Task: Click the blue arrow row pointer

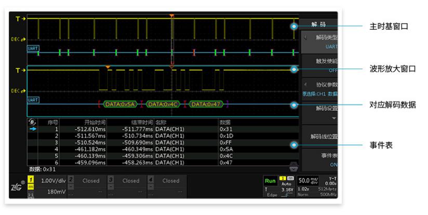Action: tap(33, 129)
